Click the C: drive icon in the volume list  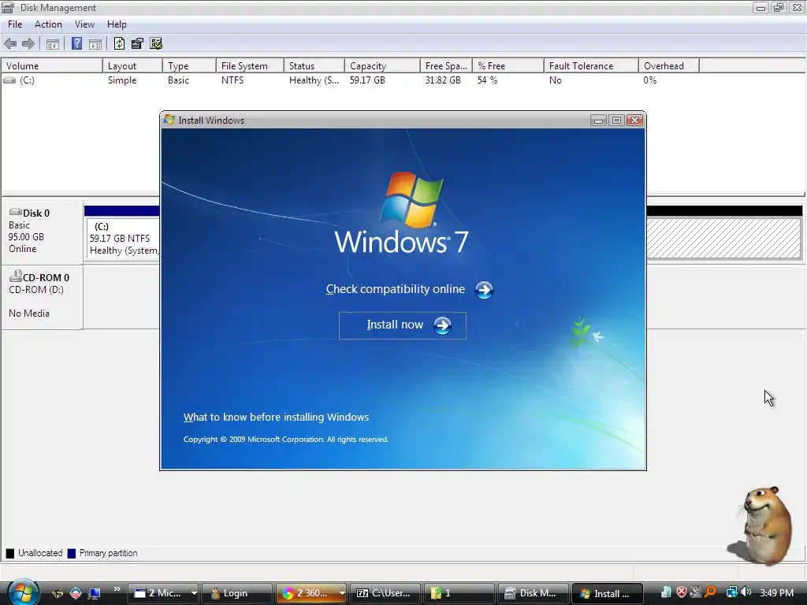pos(9,80)
